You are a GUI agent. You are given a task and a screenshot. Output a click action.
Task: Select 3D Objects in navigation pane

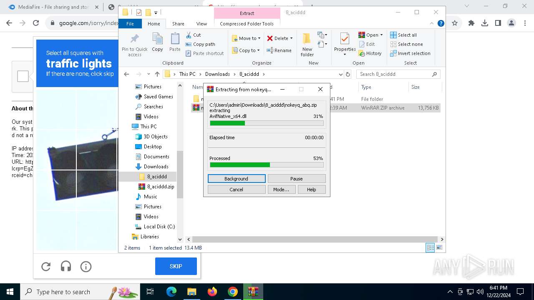[156, 137]
